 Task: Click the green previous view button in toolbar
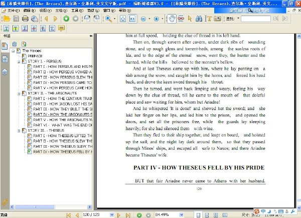click(66, 19)
